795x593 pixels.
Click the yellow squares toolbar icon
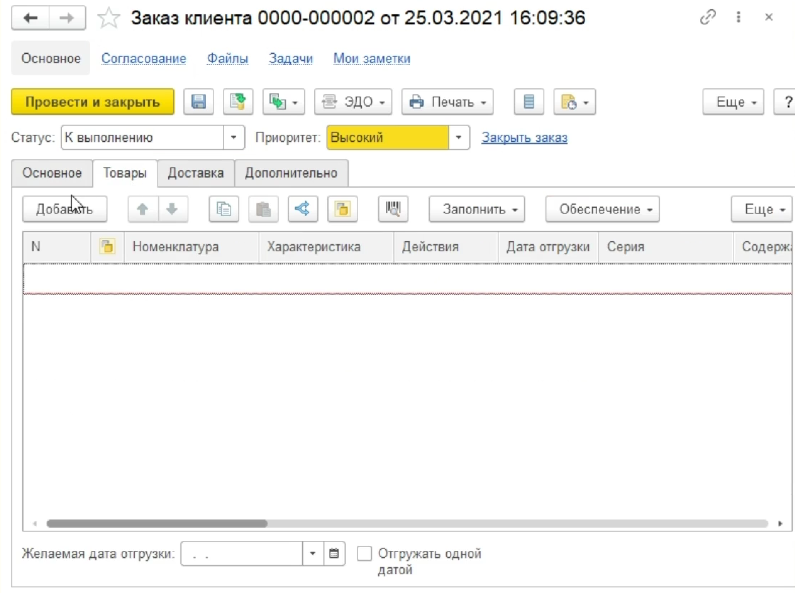click(x=342, y=208)
